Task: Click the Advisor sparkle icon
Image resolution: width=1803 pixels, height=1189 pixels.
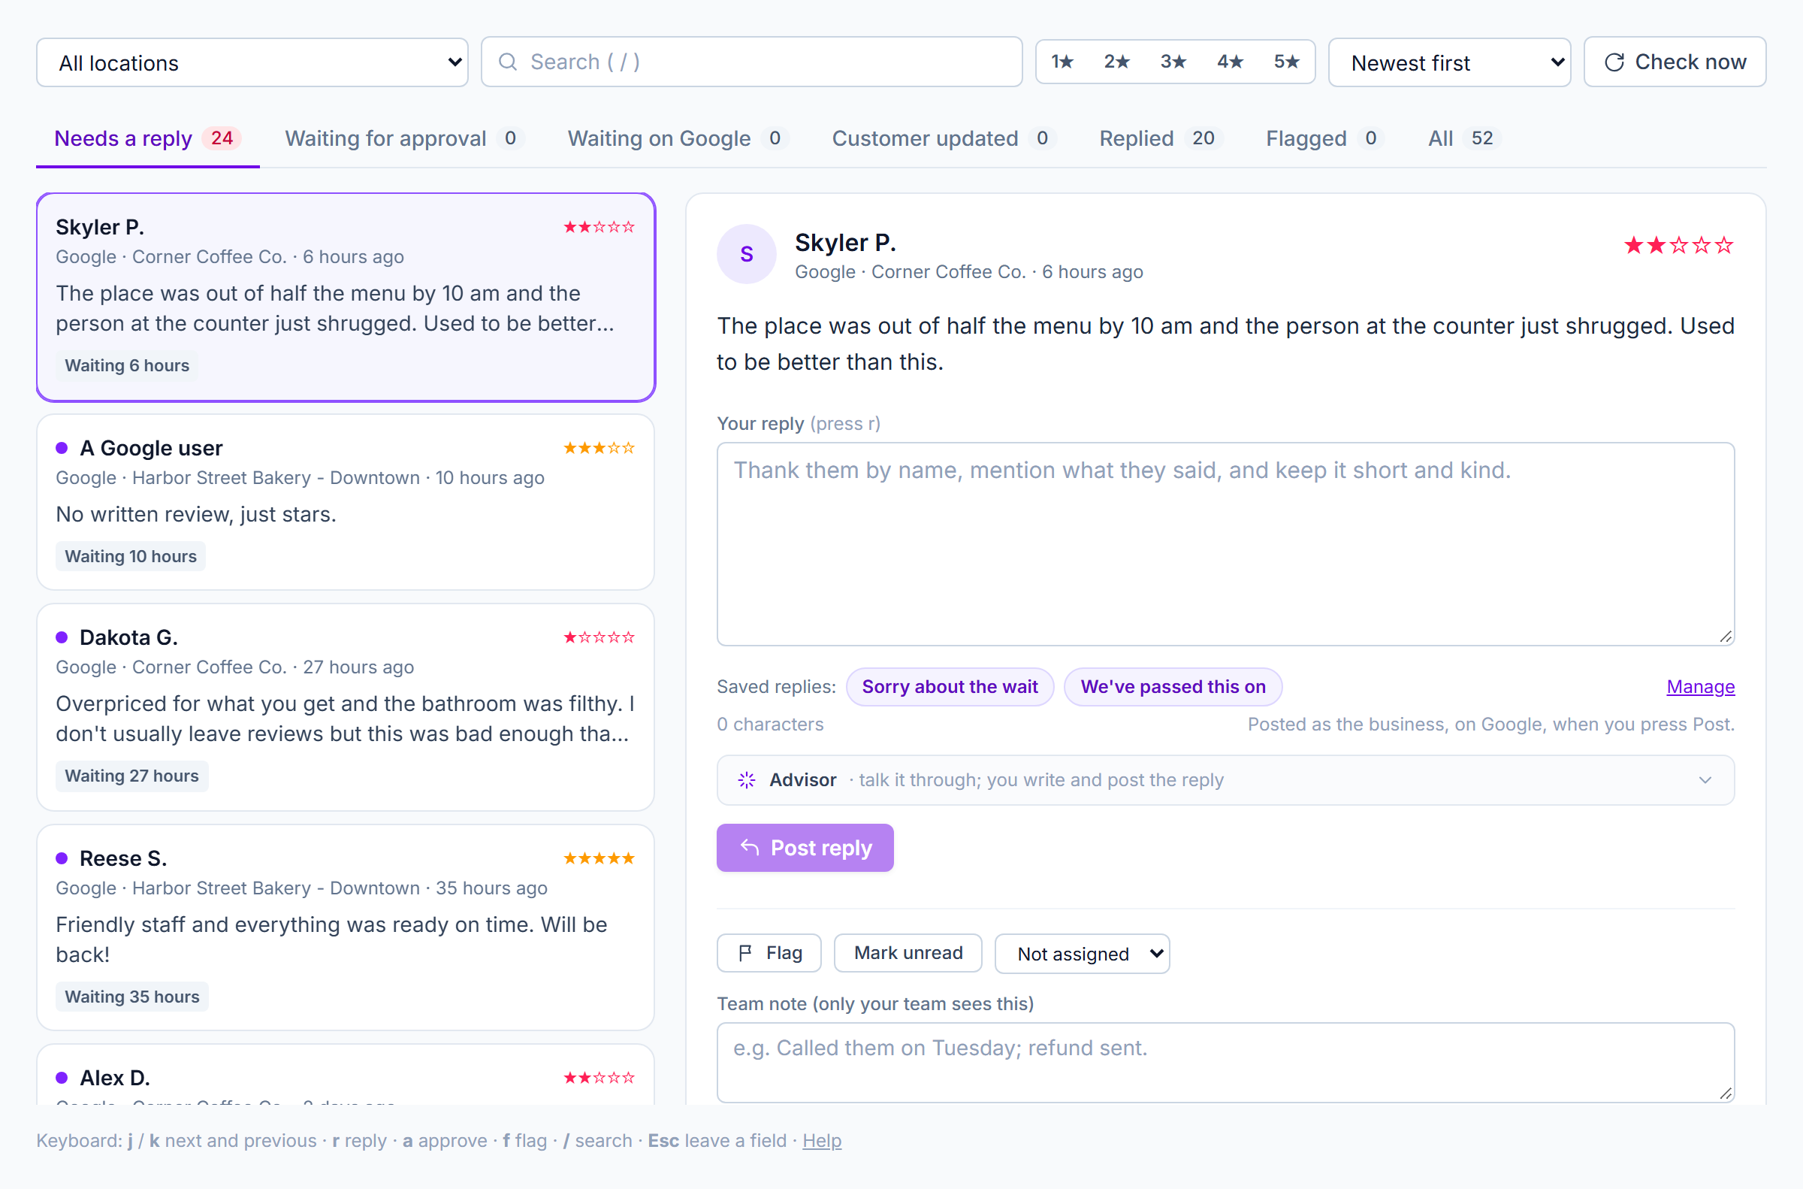Action: pyautogui.click(x=747, y=780)
